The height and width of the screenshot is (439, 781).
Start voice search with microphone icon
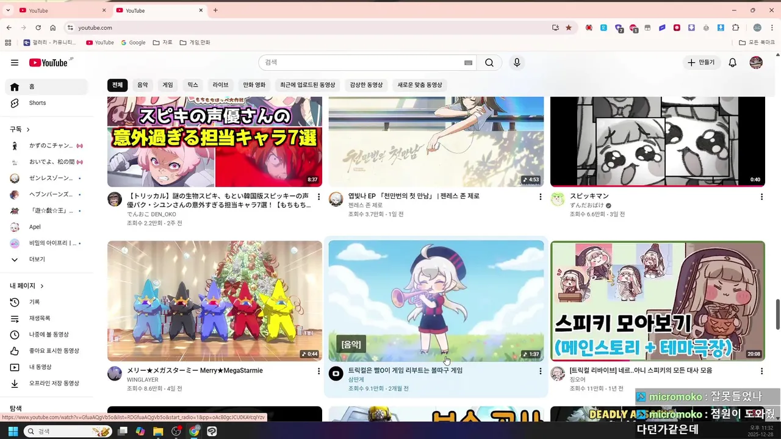coord(517,63)
